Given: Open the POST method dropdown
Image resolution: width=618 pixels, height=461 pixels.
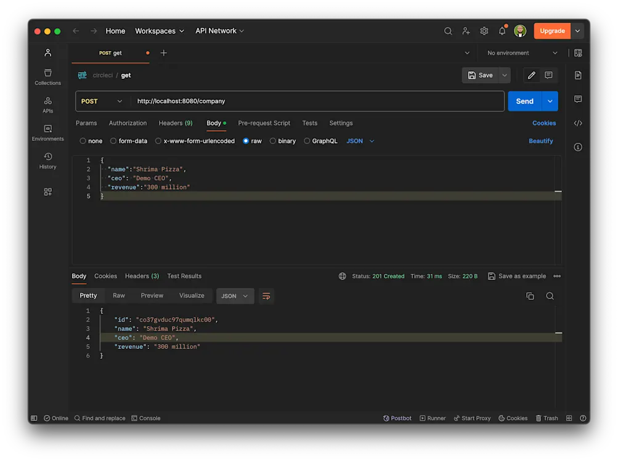Looking at the screenshot, I should coord(102,100).
